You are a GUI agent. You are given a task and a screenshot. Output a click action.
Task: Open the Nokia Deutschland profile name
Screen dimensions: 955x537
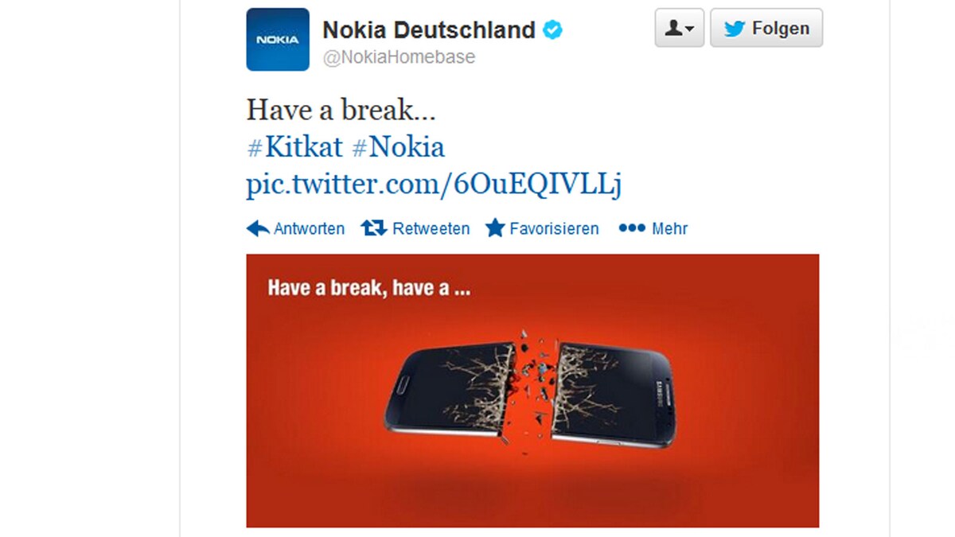click(x=429, y=30)
